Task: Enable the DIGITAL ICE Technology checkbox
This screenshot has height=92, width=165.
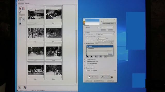Action: pyautogui.click(x=86, y=71)
